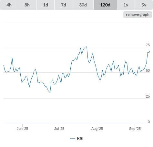Image resolution: width=153 pixels, height=147 pixels.
Task: Open the 7d time range view
Action: (x=64, y=5)
